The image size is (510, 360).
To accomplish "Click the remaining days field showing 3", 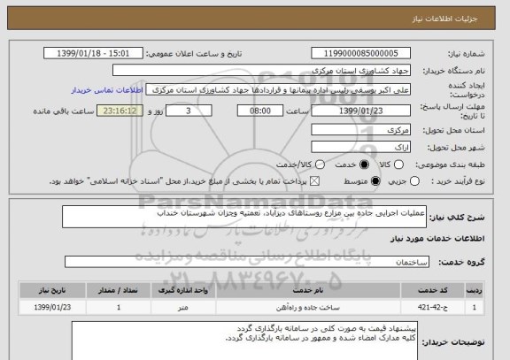I will tap(189, 111).
